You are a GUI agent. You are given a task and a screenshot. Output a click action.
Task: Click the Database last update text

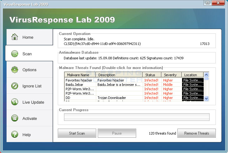click(x=124, y=58)
